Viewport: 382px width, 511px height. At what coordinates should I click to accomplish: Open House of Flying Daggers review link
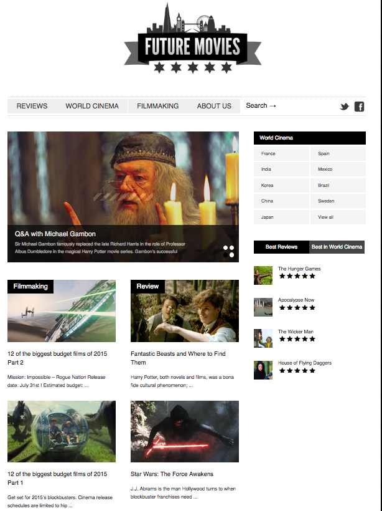coord(305,363)
